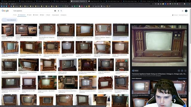Open the Google account avatar menu
The height and width of the screenshot is (107, 191).
pos(186,11)
